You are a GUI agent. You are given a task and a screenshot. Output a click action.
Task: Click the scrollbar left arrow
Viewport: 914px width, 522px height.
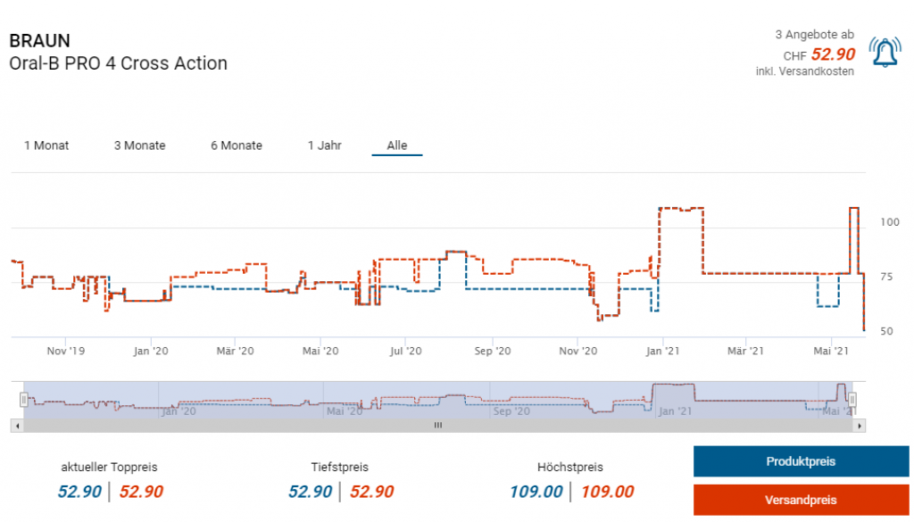tap(15, 426)
